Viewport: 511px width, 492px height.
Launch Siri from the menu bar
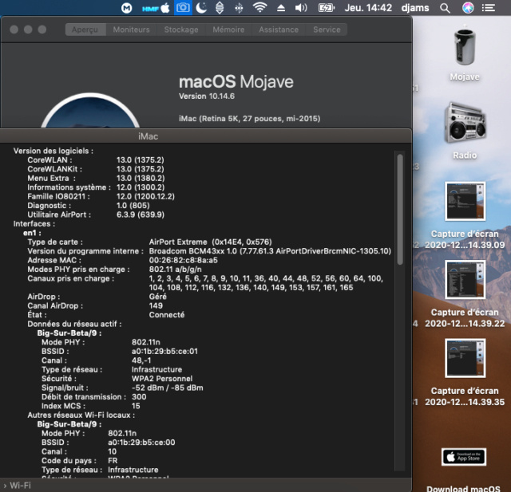tap(468, 8)
